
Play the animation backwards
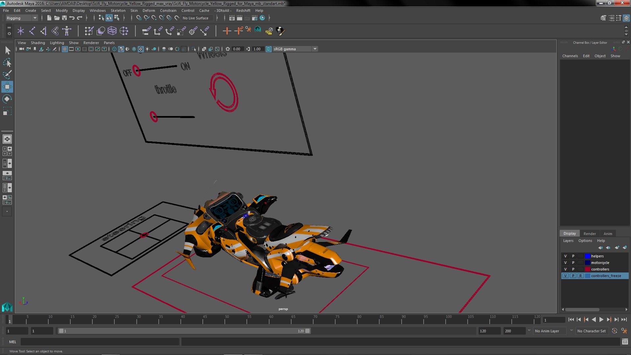click(x=594, y=319)
